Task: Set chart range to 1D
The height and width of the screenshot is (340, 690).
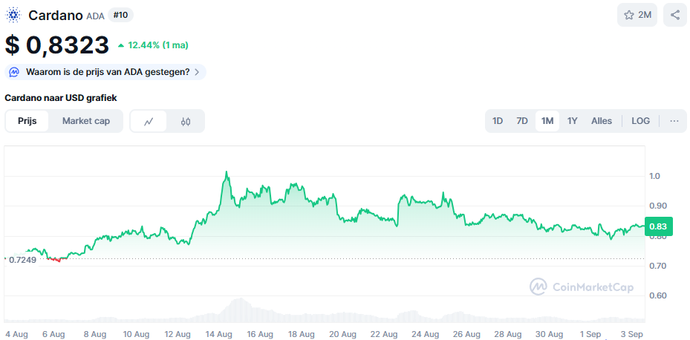Action: point(497,121)
